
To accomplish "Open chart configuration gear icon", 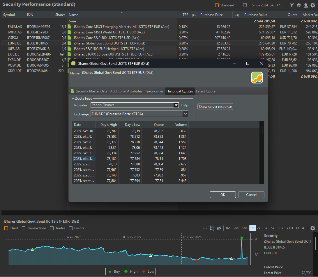I will click(313, 228).
